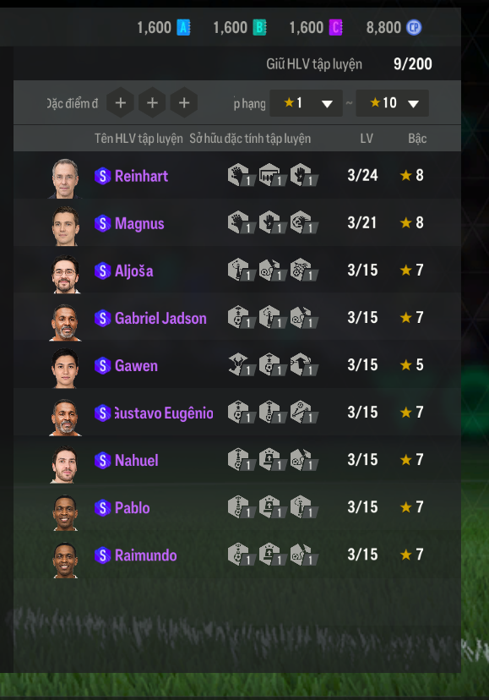The width and height of the screenshot is (489, 700).
Task: Open the maximum star 10 rank dropdown
Action: (392, 103)
